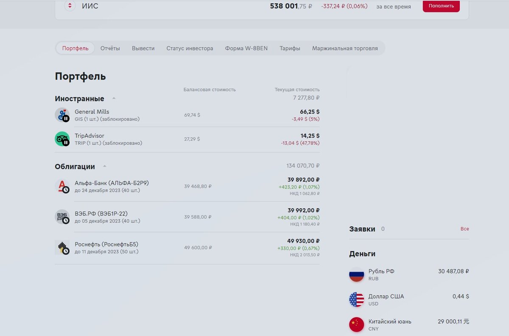
Task: Click the US flag icon for Доллар США
Action: (357, 300)
